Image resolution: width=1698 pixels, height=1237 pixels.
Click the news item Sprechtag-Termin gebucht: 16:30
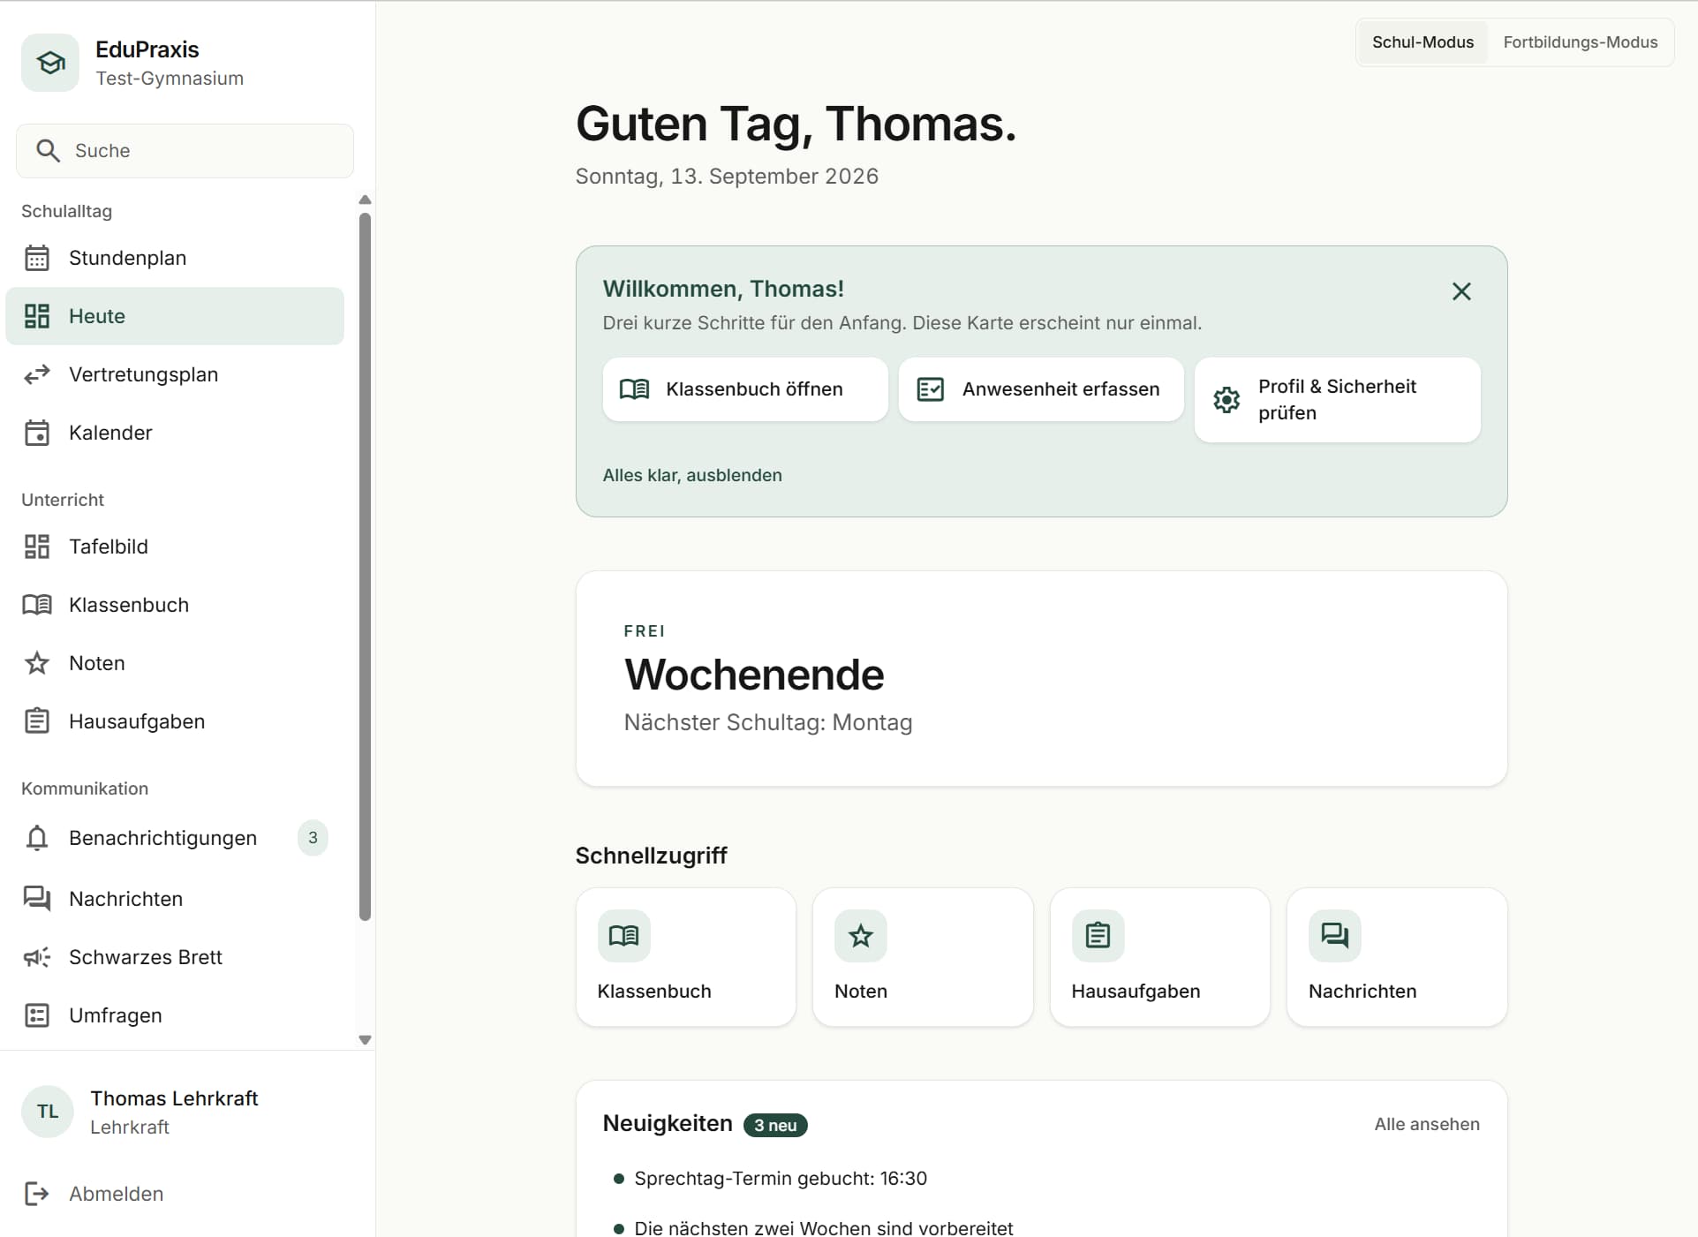click(781, 1179)
